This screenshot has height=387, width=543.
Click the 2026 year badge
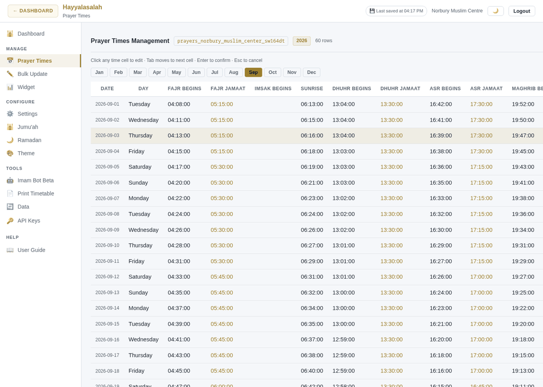click(301, 41)
